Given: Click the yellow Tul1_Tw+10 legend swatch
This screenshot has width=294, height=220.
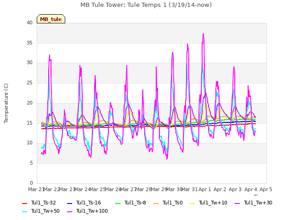Looking at the screenshot, I should [x=192, y=203].
